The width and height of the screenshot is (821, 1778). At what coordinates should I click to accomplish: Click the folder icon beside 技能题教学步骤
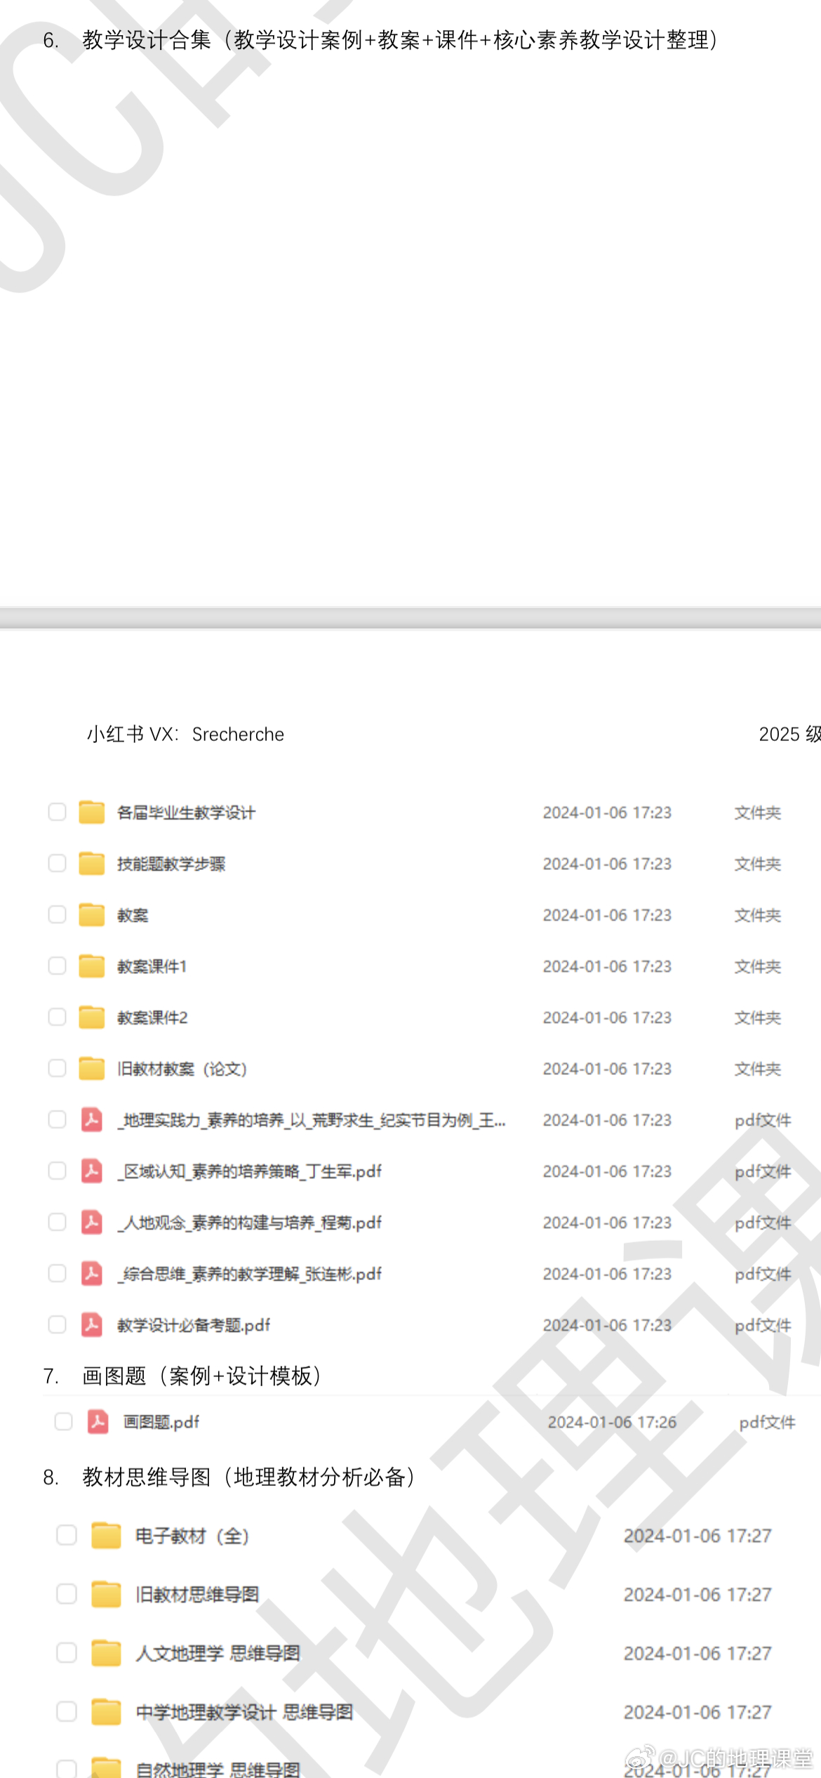91,864
